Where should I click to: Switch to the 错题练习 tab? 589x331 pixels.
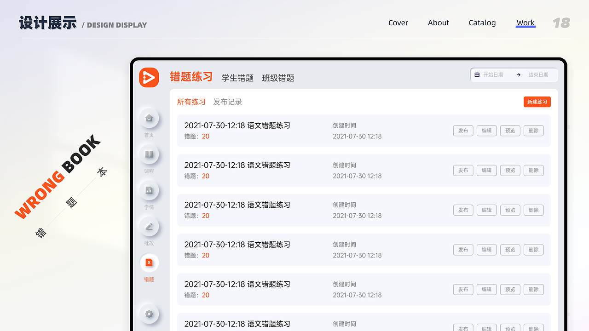191,77
